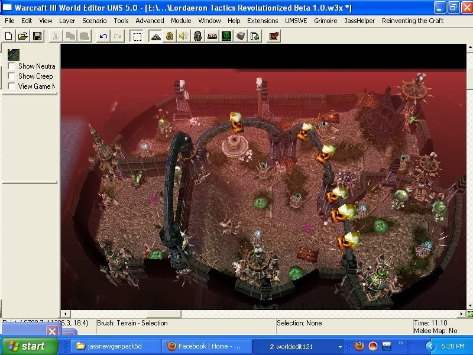Click the Redo toolbar icon

[118, 36]
